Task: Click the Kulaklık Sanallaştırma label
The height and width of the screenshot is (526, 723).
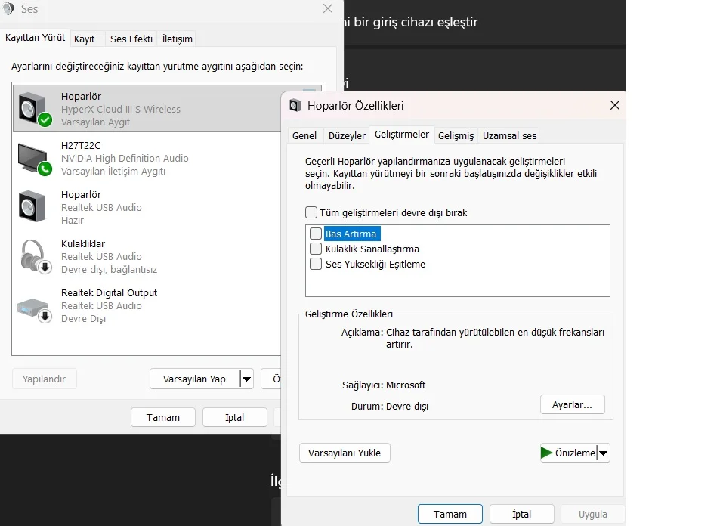Action: click(x=372, y=249)
